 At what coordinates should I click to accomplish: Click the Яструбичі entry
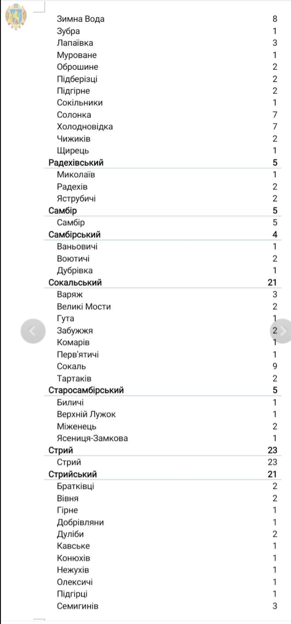coord(76,199)
